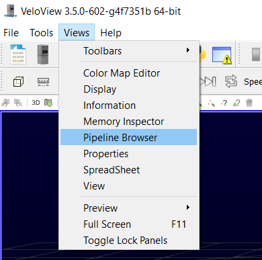Jump to last frame playback button

208,81
